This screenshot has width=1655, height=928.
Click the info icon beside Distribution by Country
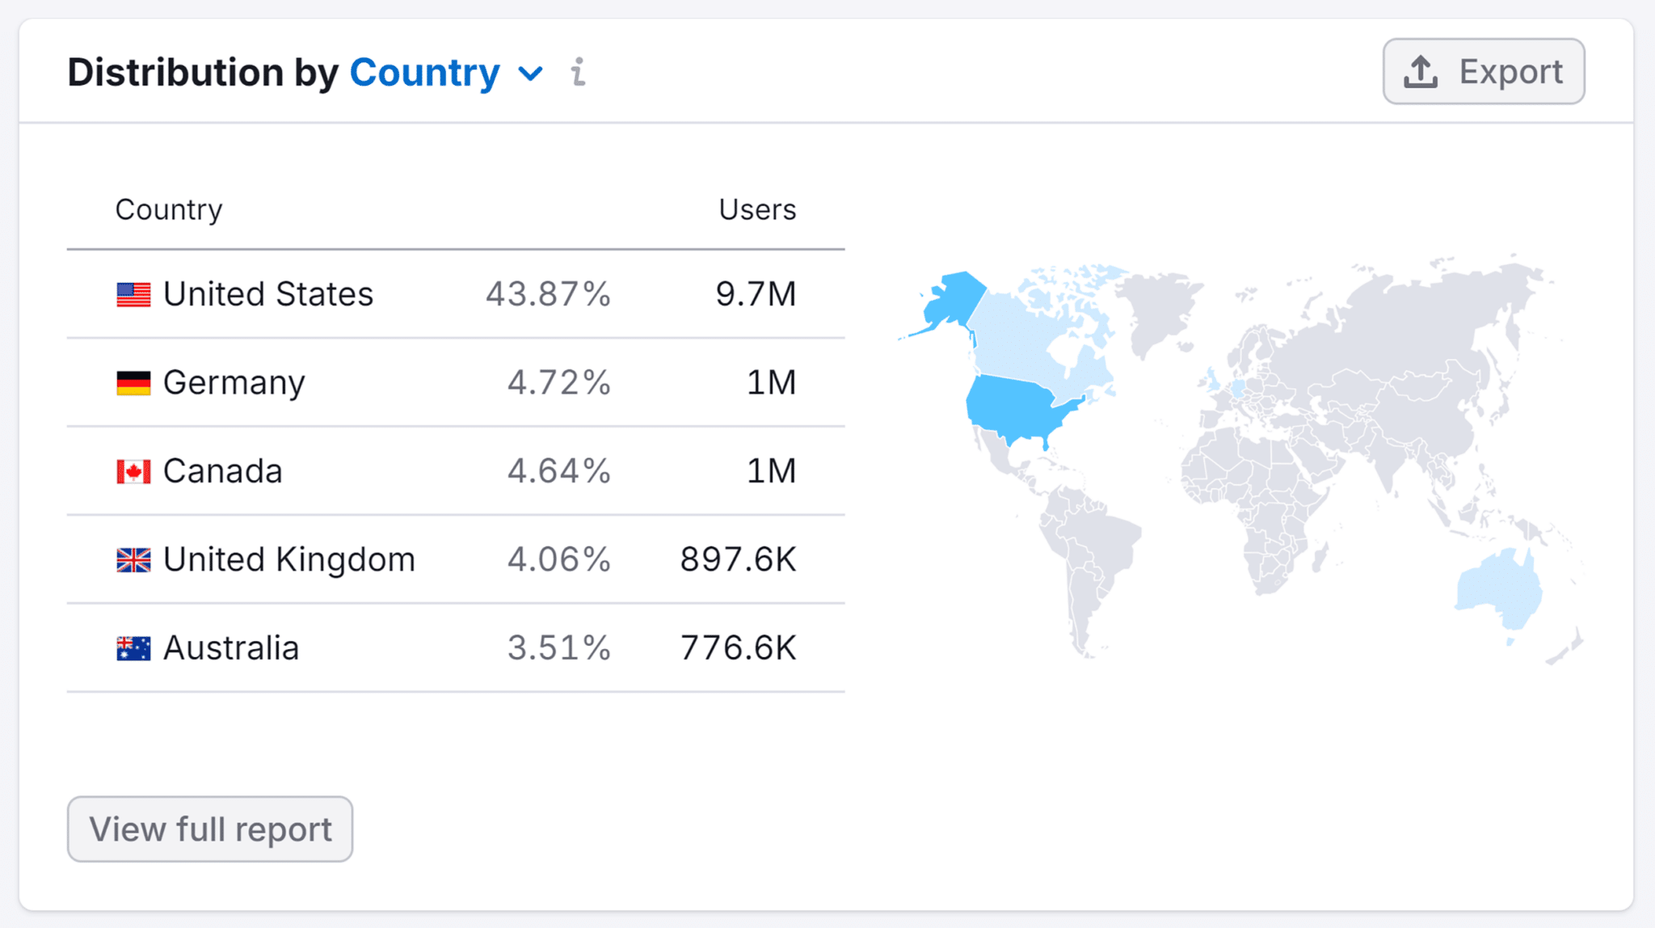click(x=578, y=72)
